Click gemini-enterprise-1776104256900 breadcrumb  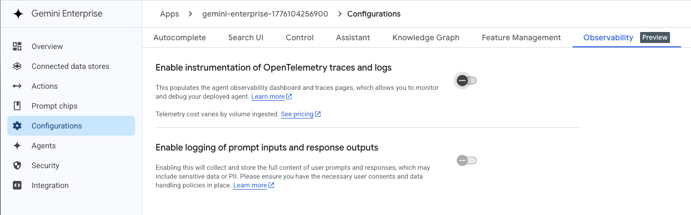point(266,14)
